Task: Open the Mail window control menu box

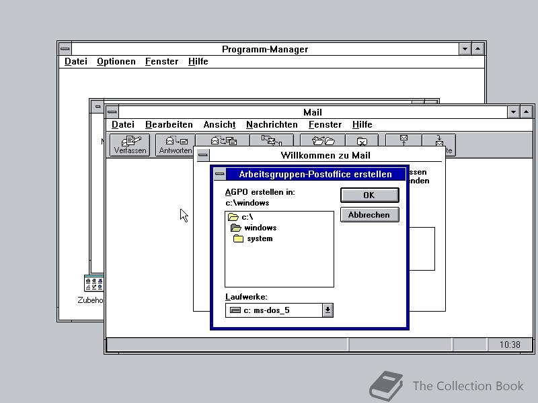Action: click(x=112, y=112)
